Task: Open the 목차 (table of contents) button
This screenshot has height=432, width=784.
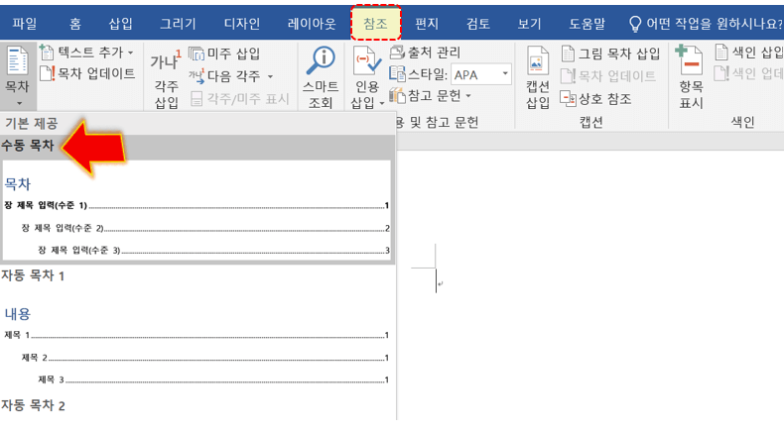Action: tap(18, 76)
